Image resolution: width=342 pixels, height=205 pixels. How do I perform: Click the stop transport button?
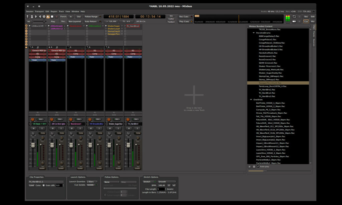[52, 17]
